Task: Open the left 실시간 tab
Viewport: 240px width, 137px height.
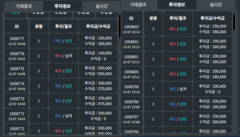Action: click(101, 6)
